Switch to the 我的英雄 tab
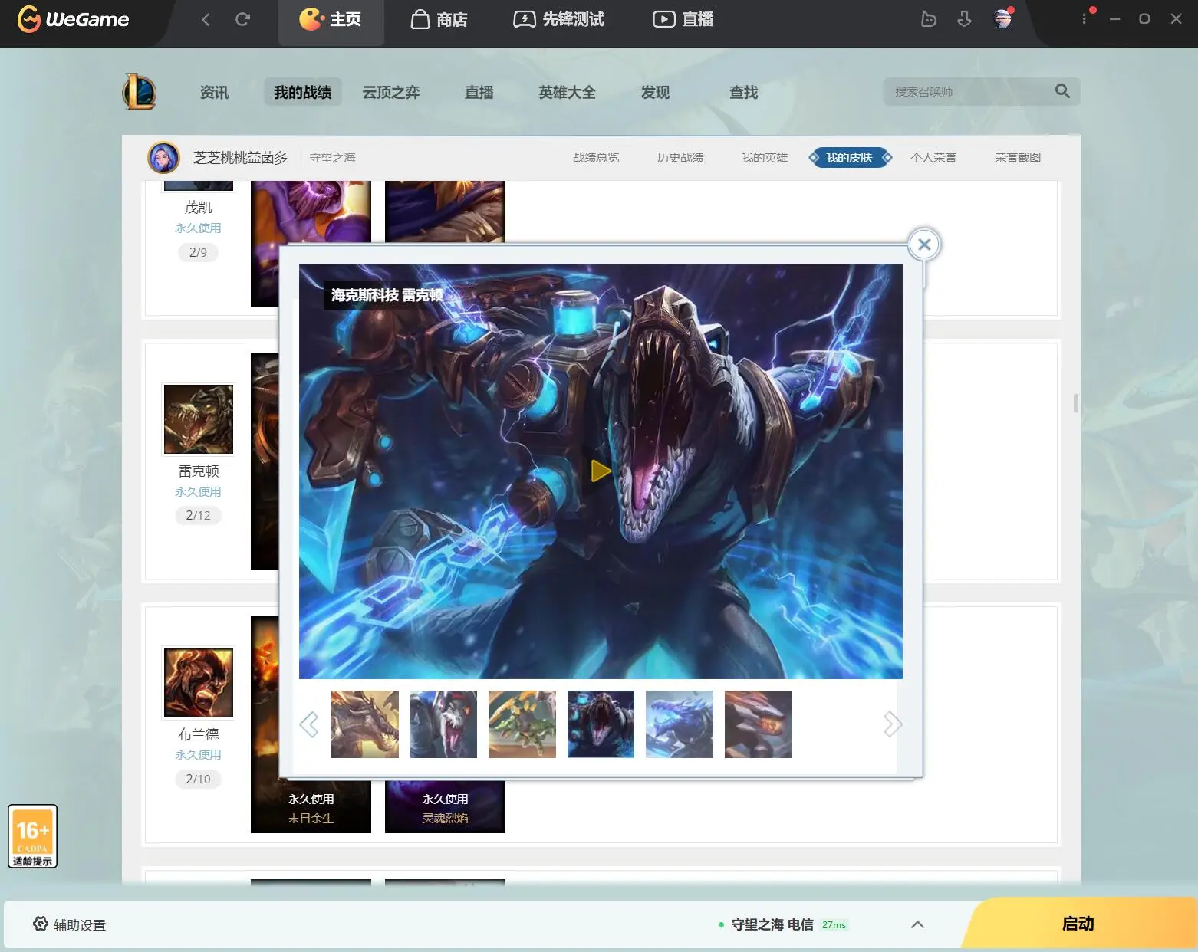Image resolution: width=1198 pixels, height=952 pixels. (x=765, y=158)
